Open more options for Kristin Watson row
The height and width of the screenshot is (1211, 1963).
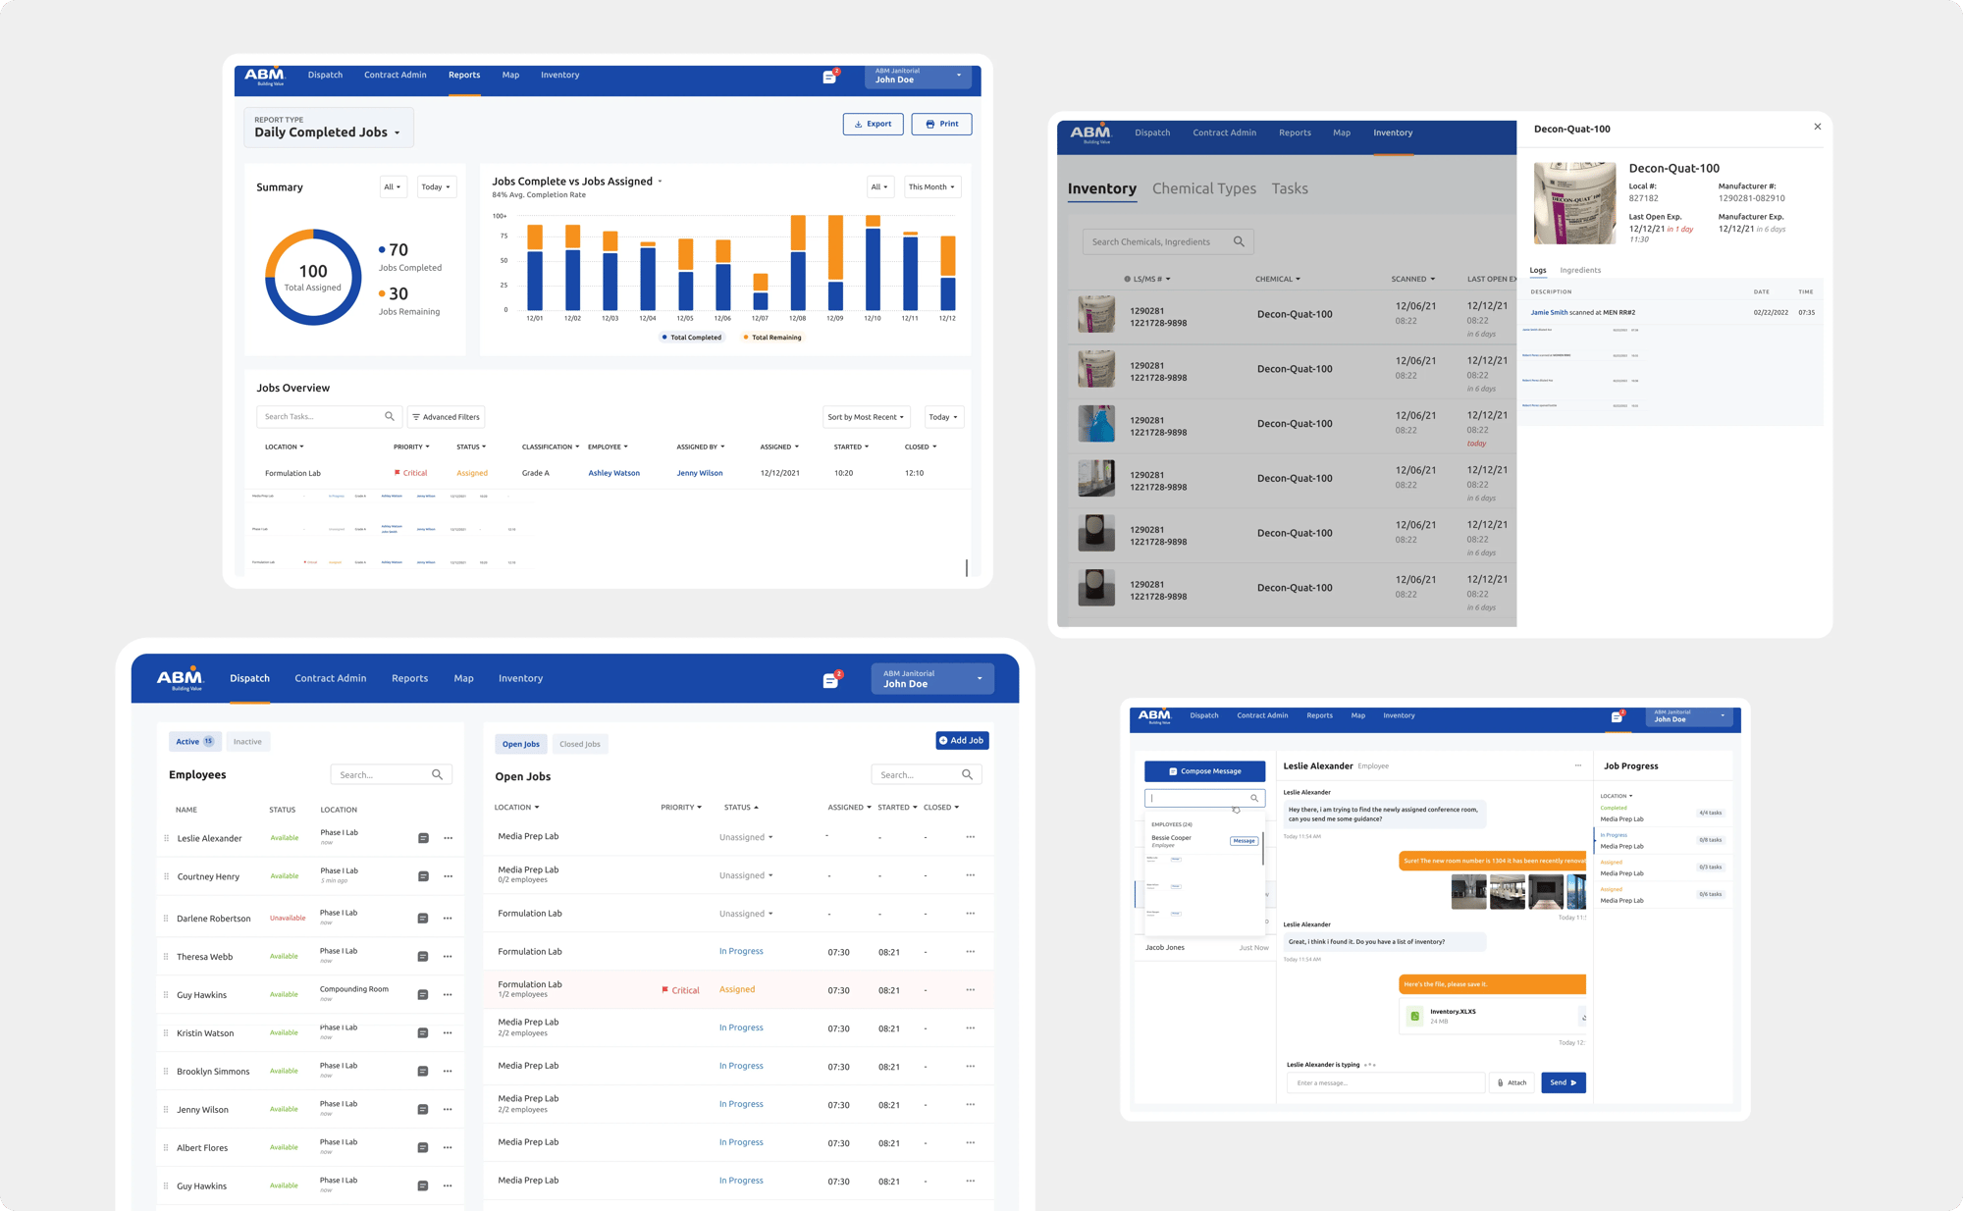point(448,1032)
